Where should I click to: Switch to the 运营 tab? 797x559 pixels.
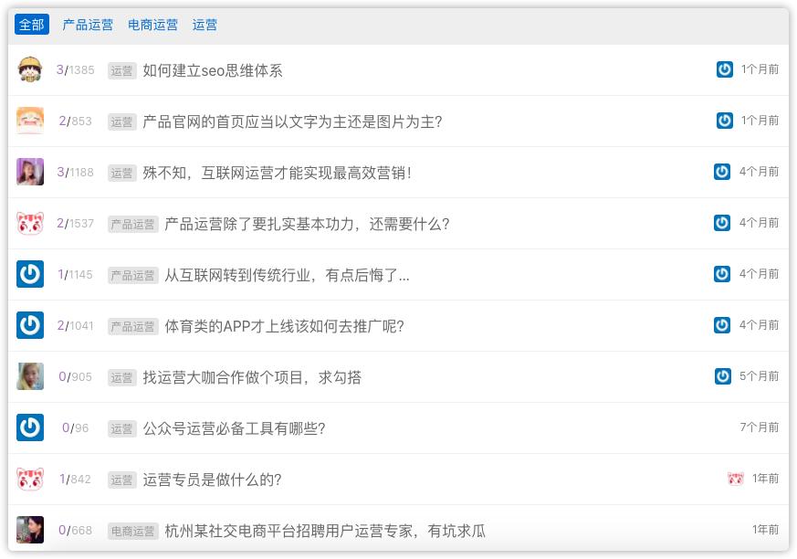[204, 25]
